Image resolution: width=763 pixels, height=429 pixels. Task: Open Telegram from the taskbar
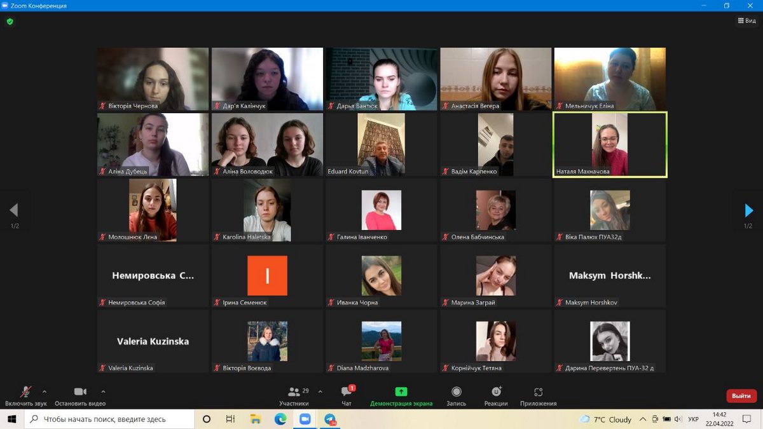[x=329, y=419]
